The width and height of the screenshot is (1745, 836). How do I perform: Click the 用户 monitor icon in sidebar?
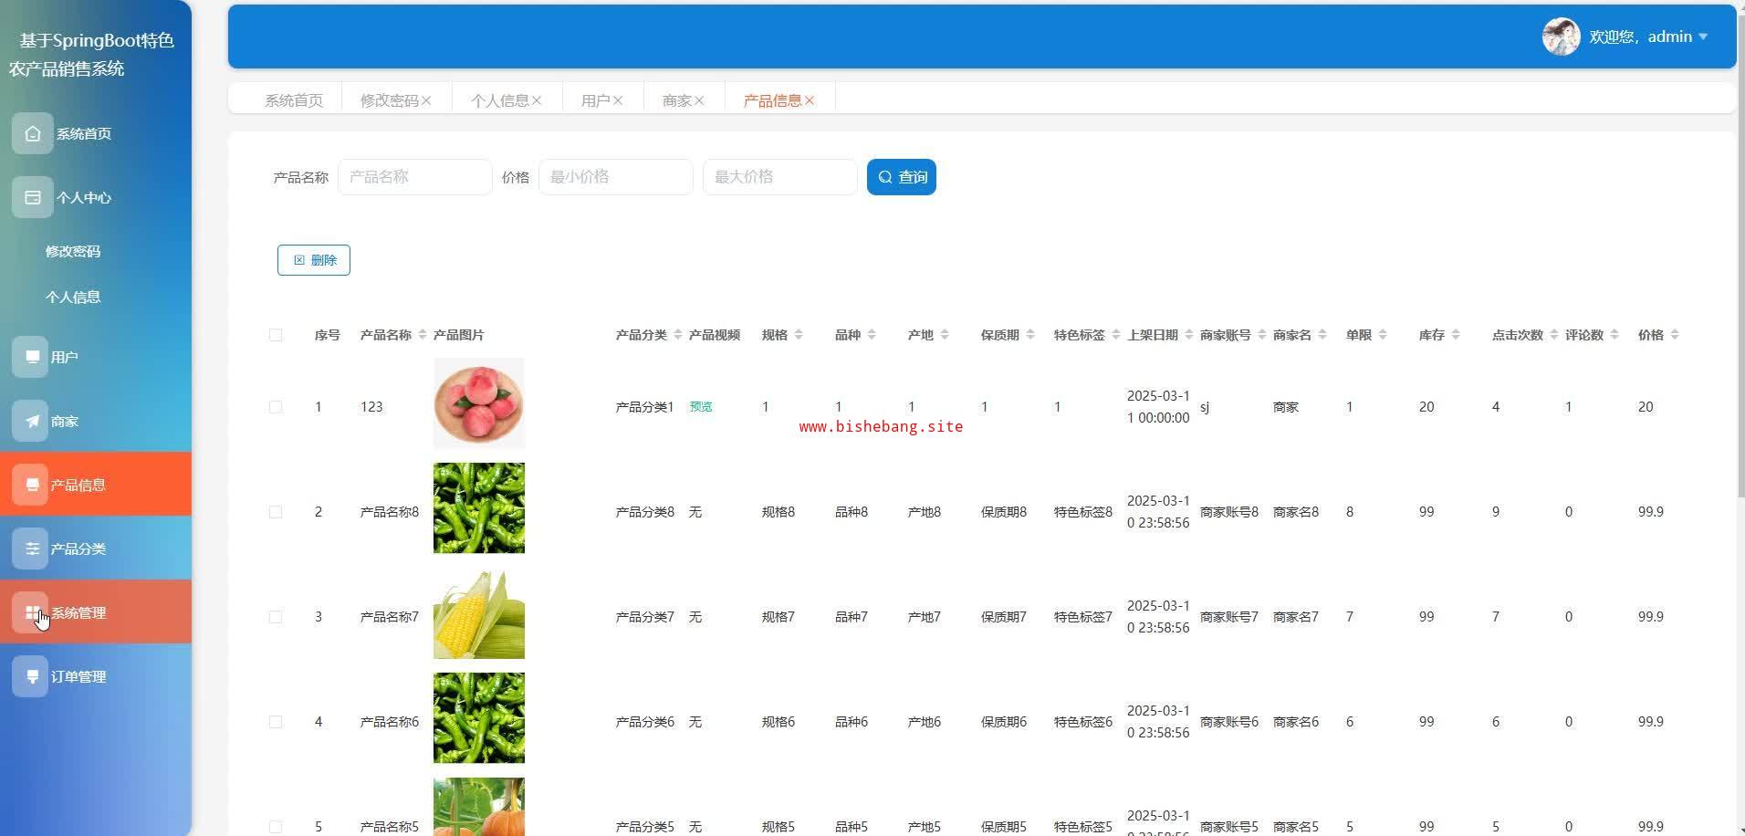pyautogui.click(x=31, y=357)
